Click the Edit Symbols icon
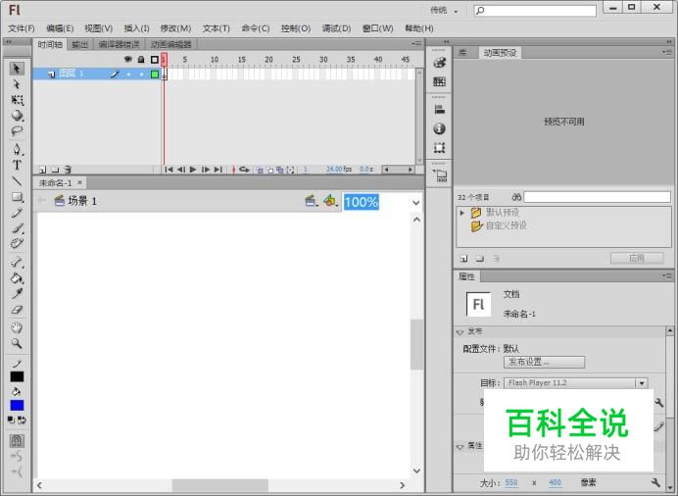The image size is (678, 496). (x=330, y=201)
